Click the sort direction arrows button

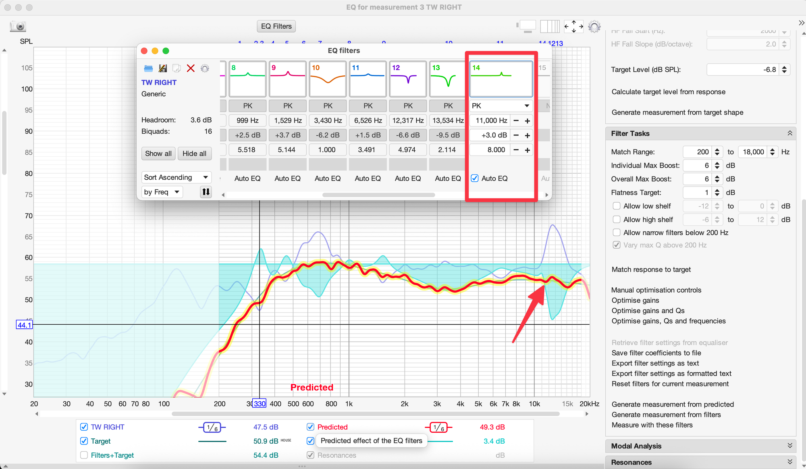click(206, 192)
